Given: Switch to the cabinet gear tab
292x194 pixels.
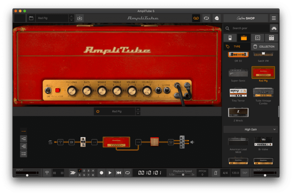Looking at the screenshot, I should 258,38.
